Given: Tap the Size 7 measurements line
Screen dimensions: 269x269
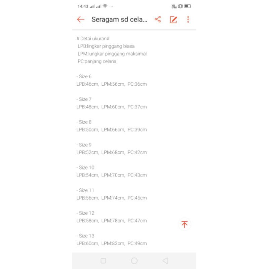Looking at the screenshot, I should pyautogui.click(x=111, y=107).
